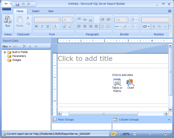The image size is (174, 138).
Task: Click the Edit... button in Report Data
Action: click(x=16, y=46)
